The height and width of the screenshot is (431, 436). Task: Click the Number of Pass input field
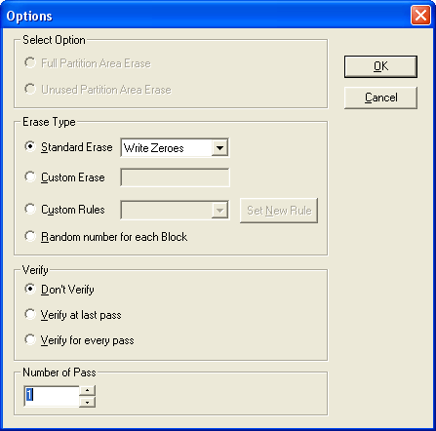point(52,396)
